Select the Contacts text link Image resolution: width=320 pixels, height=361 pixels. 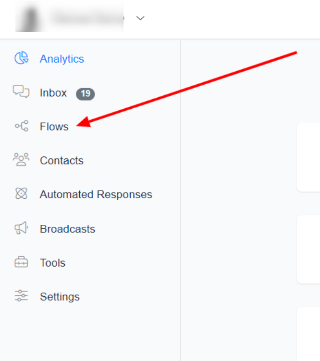point(62,161)
